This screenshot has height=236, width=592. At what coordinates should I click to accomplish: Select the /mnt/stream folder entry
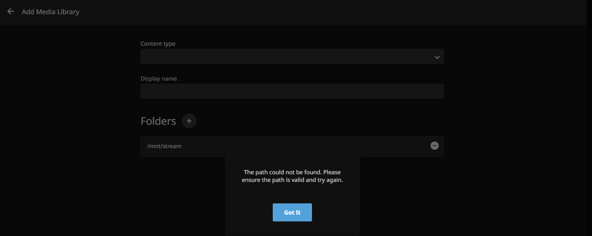pos(165,146)
